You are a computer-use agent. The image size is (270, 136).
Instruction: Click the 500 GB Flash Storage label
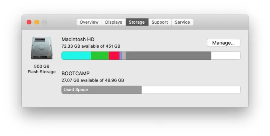pyautogui.click(x=42, y=69)
